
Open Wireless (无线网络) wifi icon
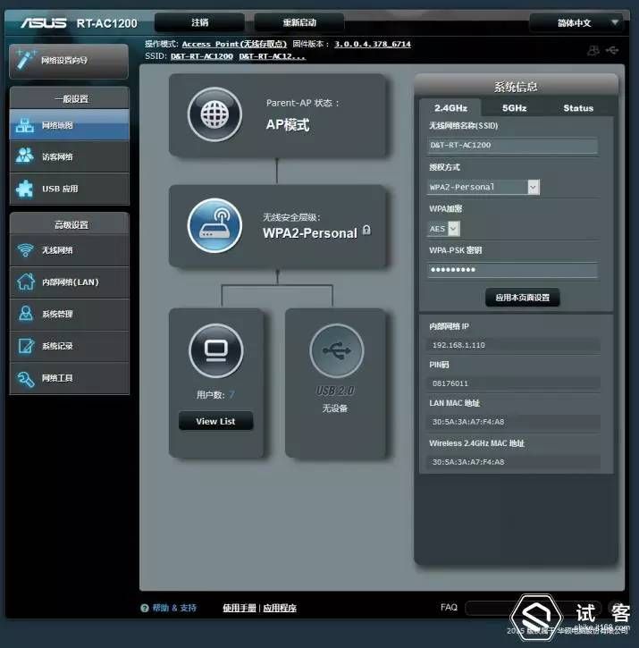[x=25, y=250]
